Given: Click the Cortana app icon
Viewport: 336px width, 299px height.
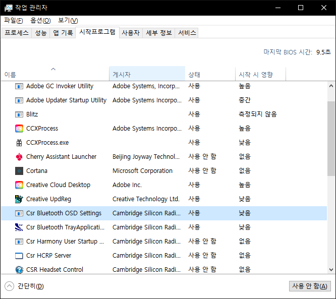Looking at the screenshot, I should tap(19, 171).
